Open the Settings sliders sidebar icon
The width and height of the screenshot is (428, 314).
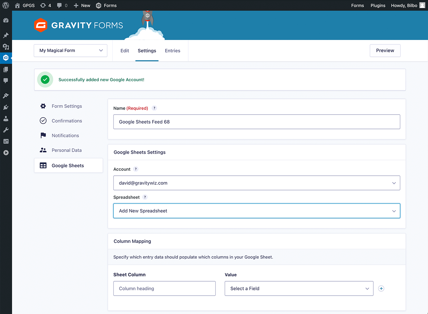point(6,141)
